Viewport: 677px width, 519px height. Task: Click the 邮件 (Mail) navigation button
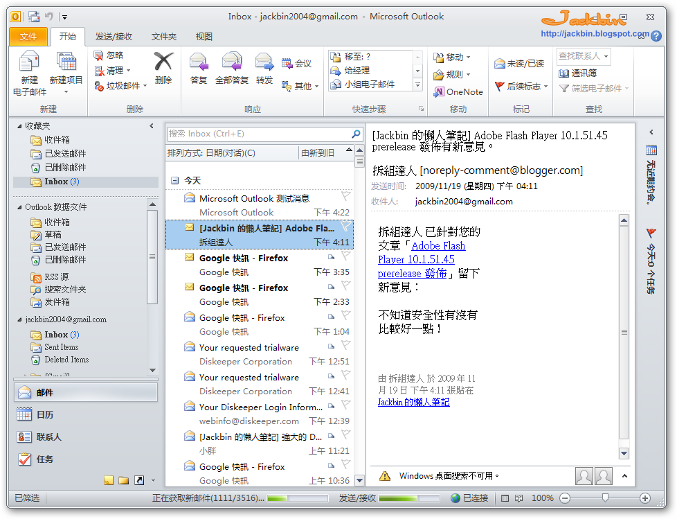(86, 392)
